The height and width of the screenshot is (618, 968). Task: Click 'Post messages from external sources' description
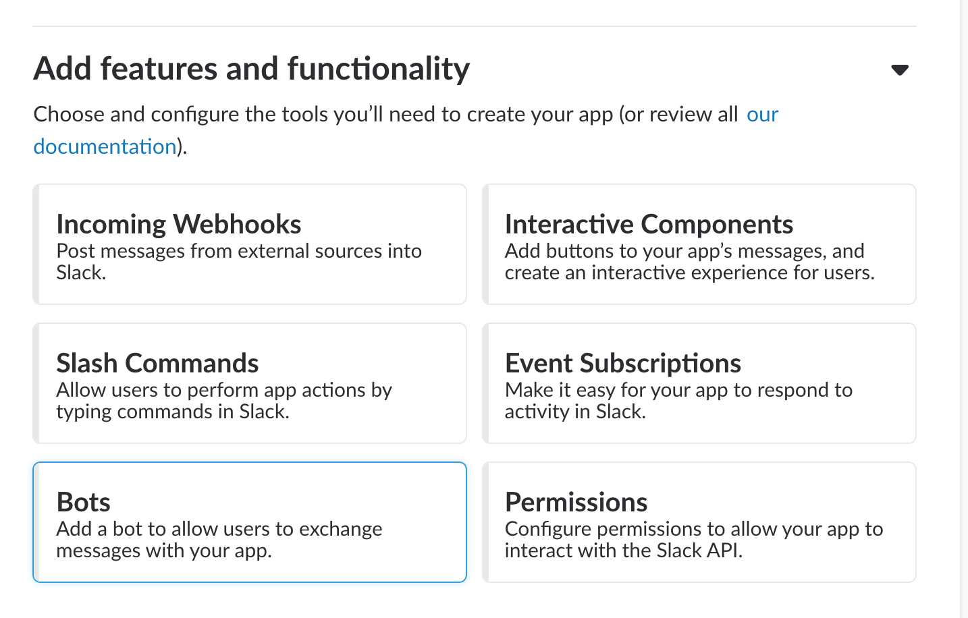click(239, 252)
